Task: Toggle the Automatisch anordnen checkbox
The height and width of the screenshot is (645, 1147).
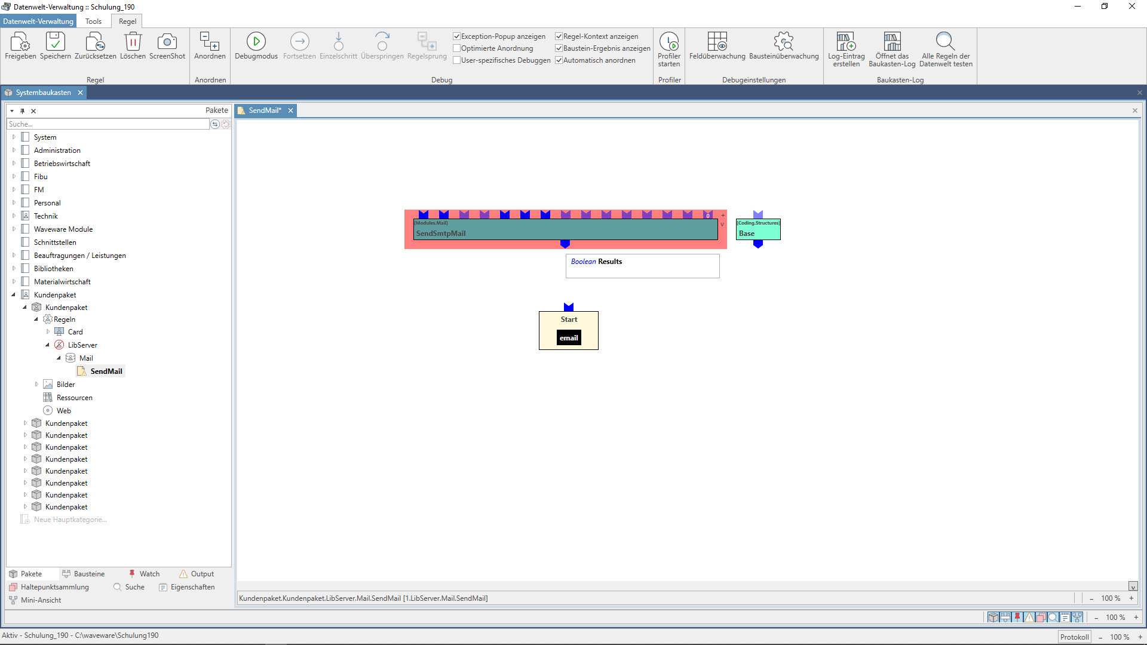Action: pyautogui.click(x=559, y=60)
